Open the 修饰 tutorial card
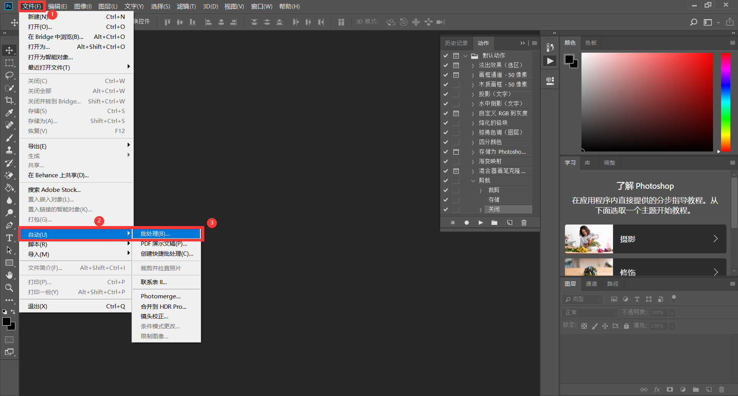 click(x=645, y=267)
